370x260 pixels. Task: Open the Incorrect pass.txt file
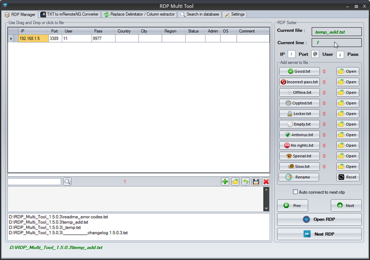(x=348, y=82)
